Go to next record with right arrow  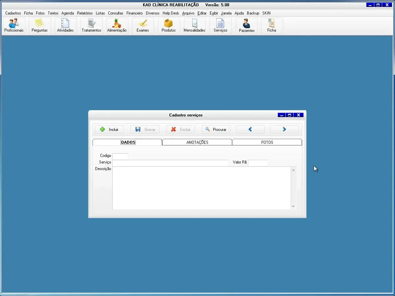(284, 130)
